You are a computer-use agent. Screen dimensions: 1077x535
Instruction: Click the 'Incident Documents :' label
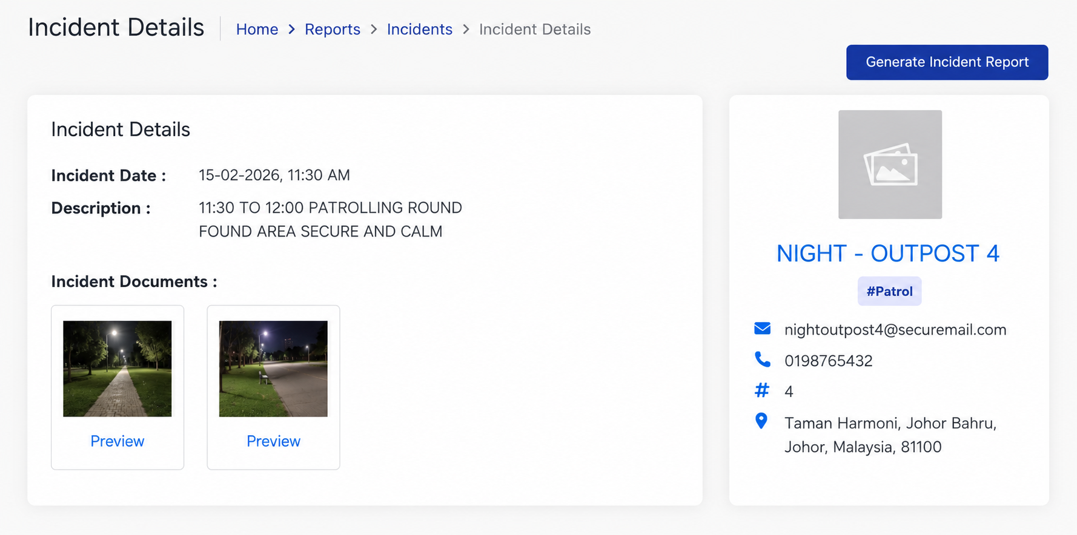tap(134, 281)
